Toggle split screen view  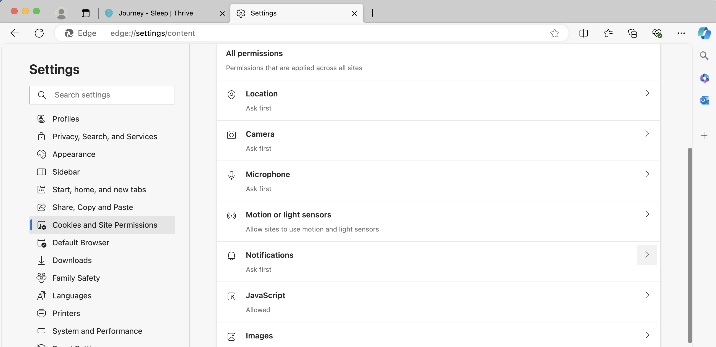(583, 33)
